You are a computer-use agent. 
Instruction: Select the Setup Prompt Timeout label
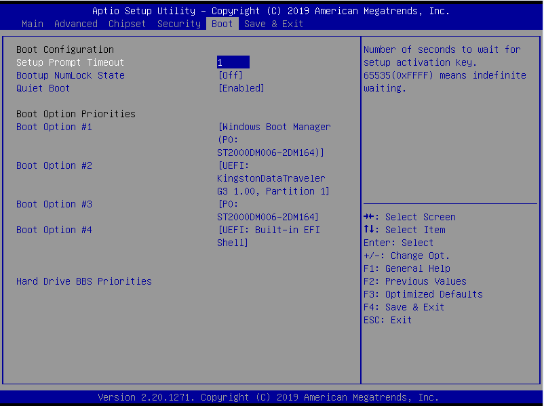70,62
